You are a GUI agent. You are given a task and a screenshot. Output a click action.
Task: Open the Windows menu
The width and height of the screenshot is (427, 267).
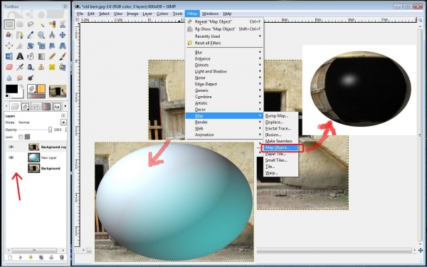(x=210, y=14)
